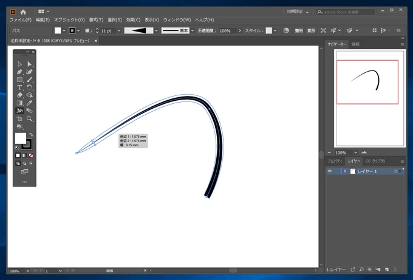Select the Direct Selection tool
This screenshot has width=413, height=280.
point(30,64)
